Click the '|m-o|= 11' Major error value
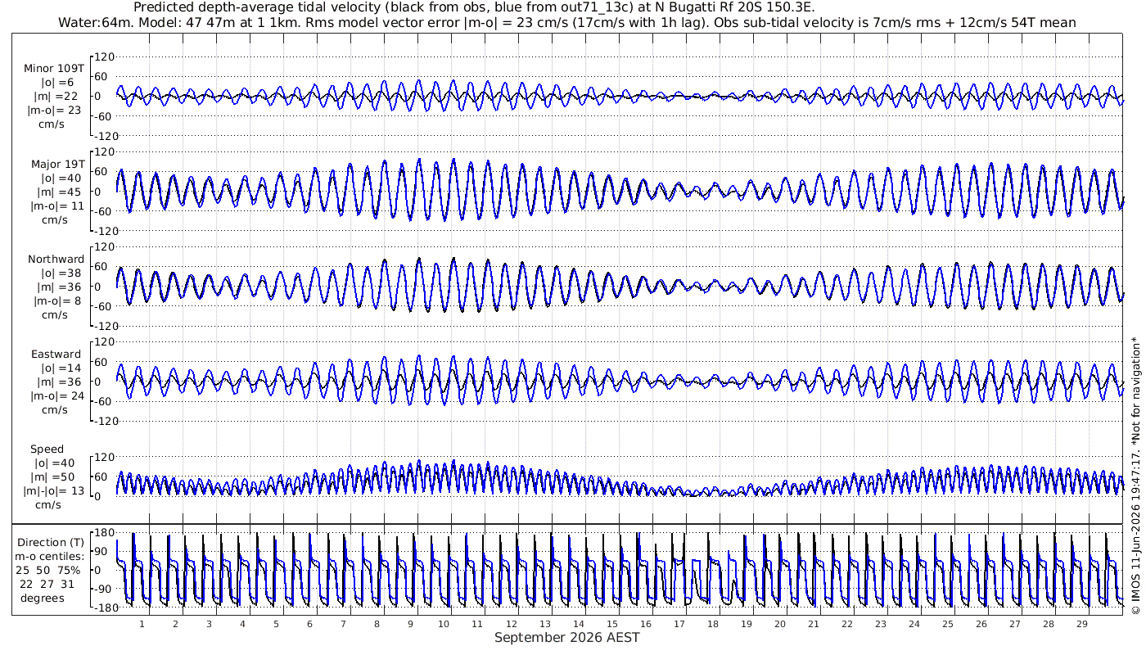The height and width of the screenshot is (655, 1146). (56, 206)
